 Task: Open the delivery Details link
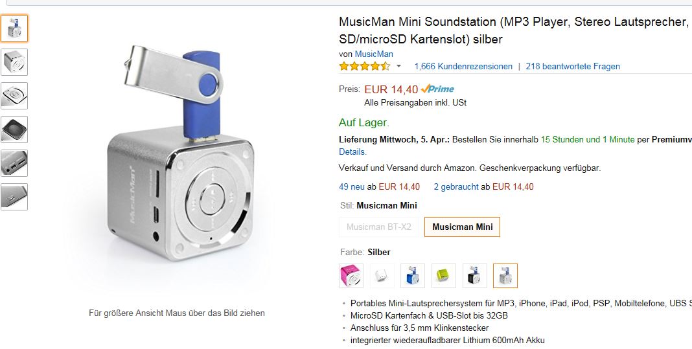click(x=352, y=152)
